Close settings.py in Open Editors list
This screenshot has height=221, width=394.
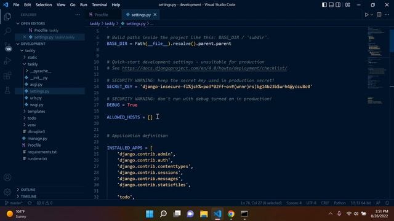coord(25,37)
